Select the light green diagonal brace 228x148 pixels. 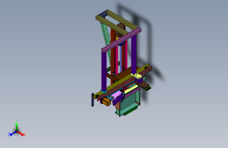(106, 42)
